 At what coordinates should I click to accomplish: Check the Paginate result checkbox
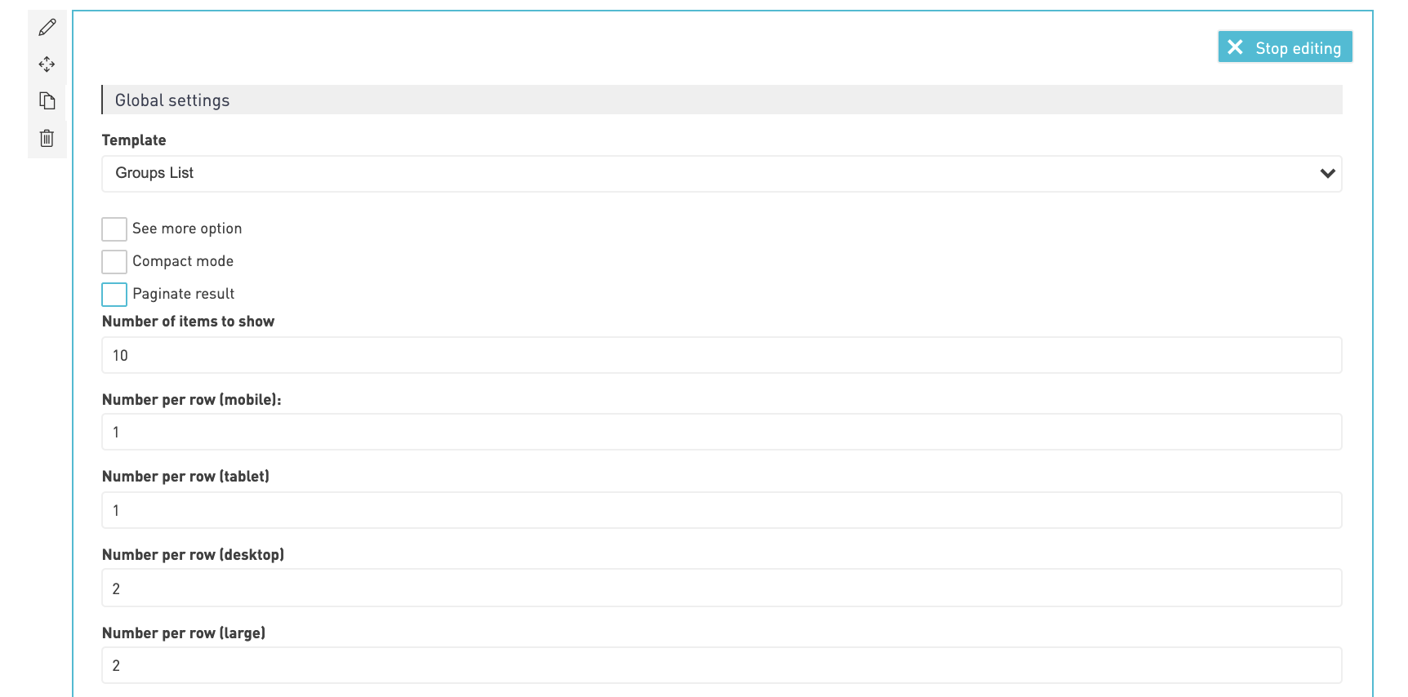pyautogui.click(x=114, y=295)
